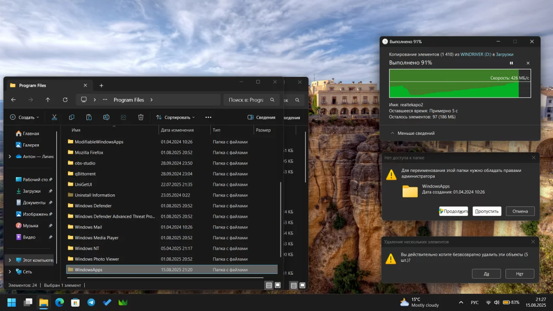Click the Cut scissors icon in toolbar
Image resolution: width=553 pixels, height=311 pixels.
coord(54,117)
